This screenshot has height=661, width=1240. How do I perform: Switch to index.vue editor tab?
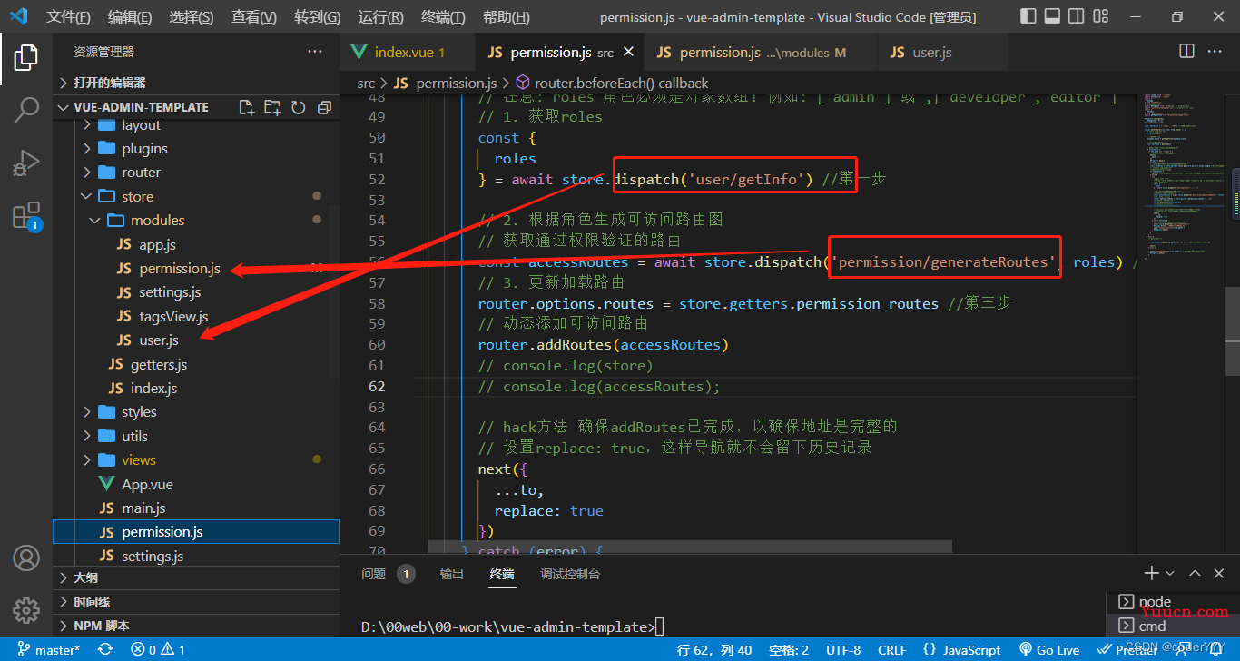point(407,52)
